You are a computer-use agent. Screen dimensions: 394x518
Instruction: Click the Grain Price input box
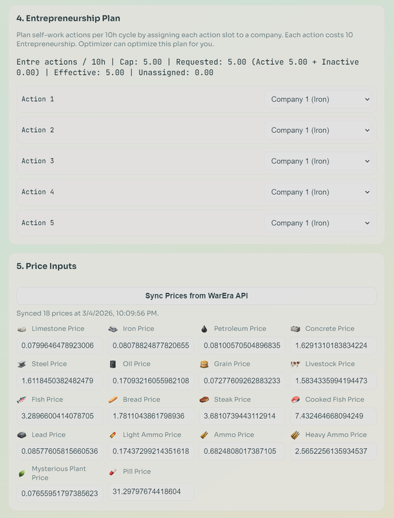coord(242,381)
